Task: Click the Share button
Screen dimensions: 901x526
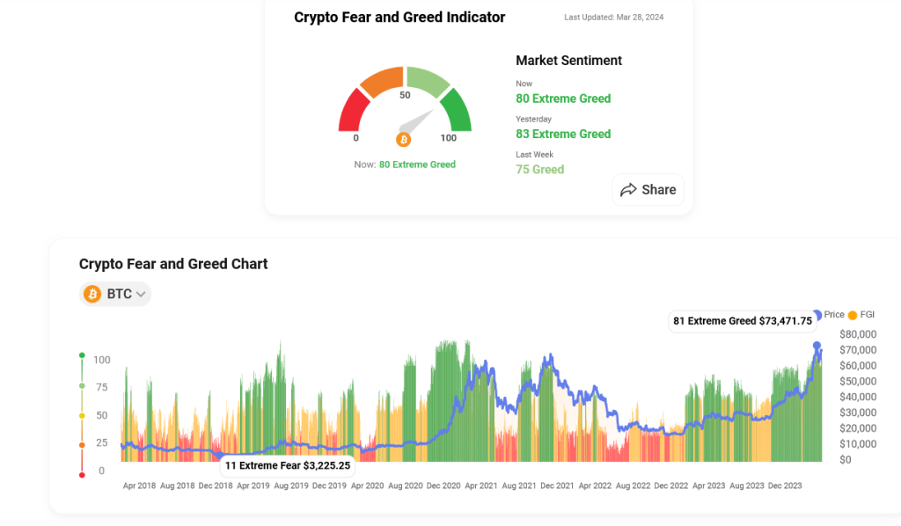Action: pyautogui.click(x=648, y=190)
